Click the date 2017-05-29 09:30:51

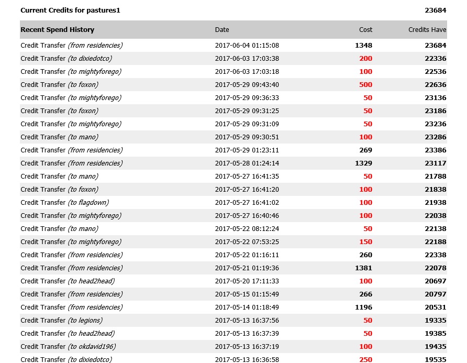[247, 137]
